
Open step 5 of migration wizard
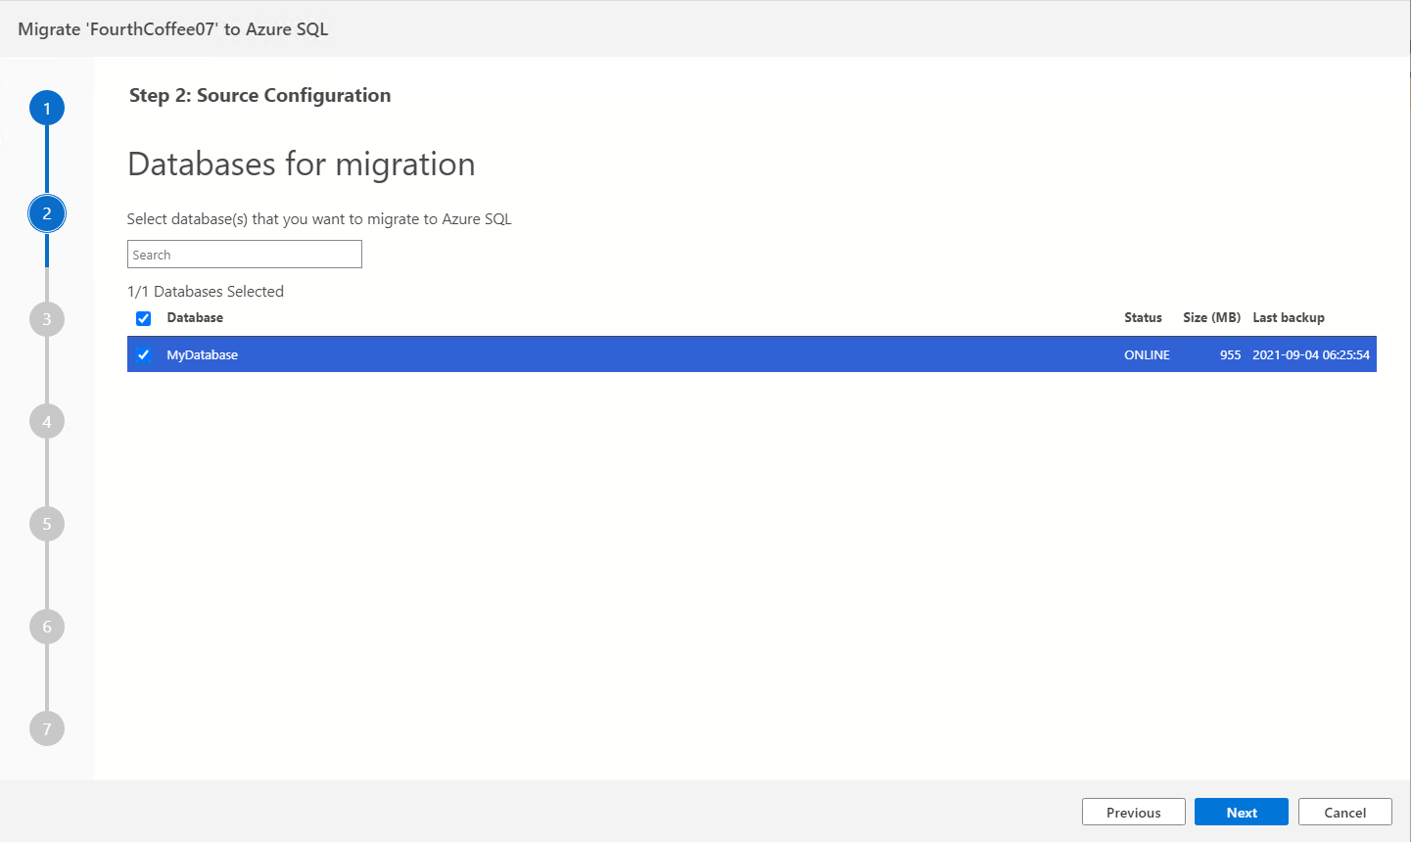click(47, 524)
